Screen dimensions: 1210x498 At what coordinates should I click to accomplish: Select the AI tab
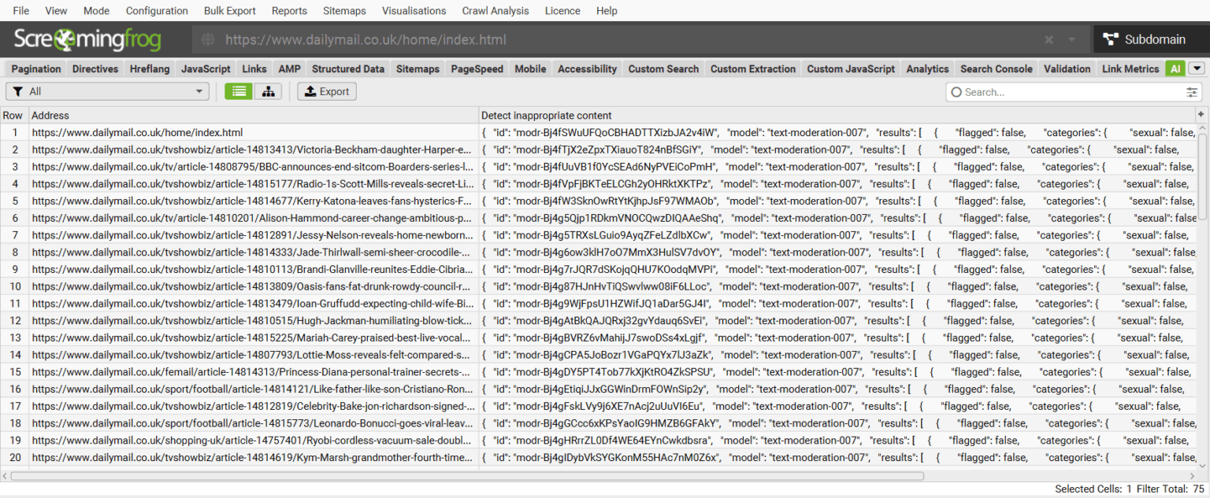coord(1175,69)
